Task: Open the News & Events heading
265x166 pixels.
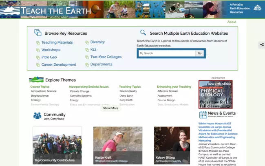Action: tap(222, 113)
